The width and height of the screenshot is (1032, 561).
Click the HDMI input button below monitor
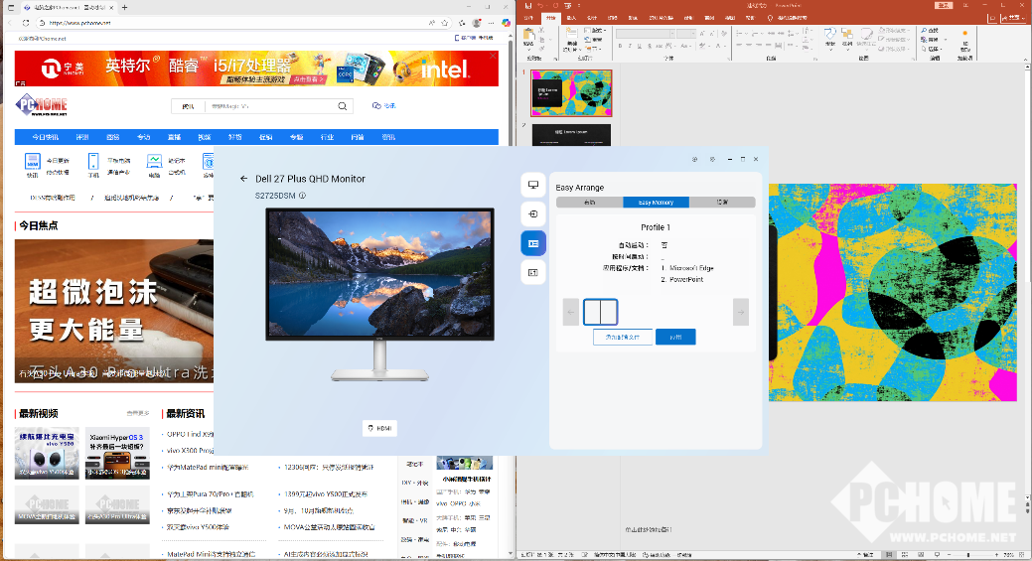coord(379,428)
